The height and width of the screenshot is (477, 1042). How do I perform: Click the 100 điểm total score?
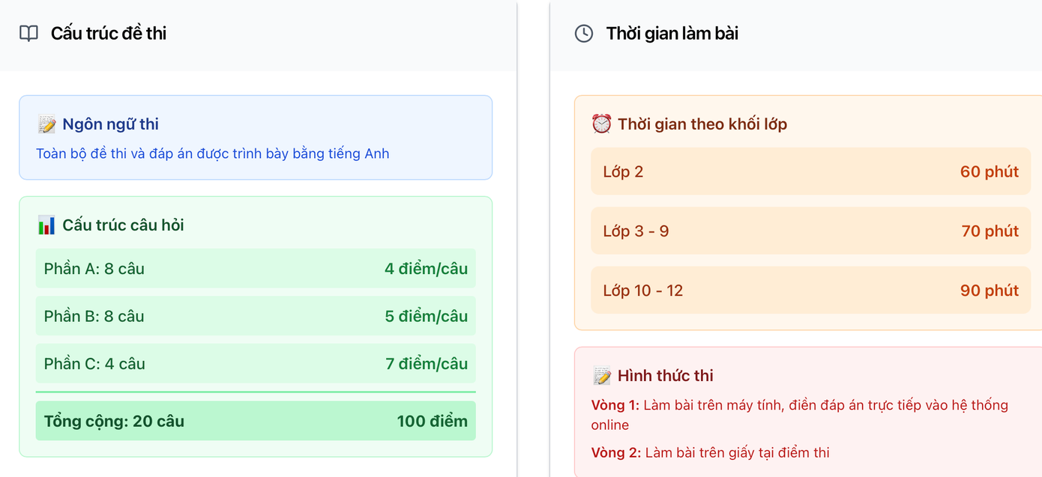432,421
